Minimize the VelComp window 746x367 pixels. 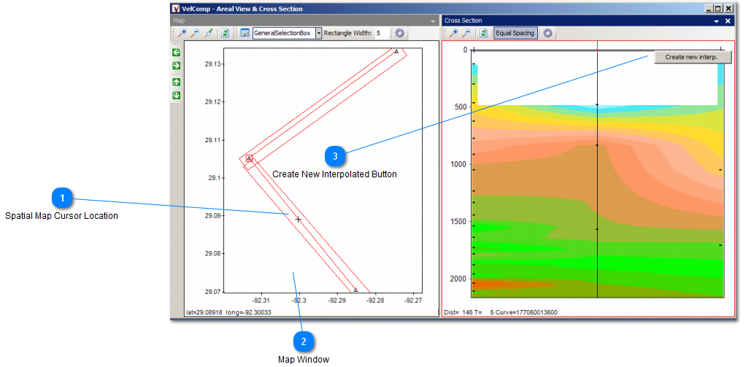click(x=710, y=9)
